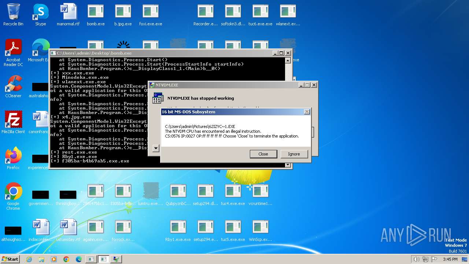Select setup294.dll desktop icon
Screen dimensions: 469x264
click(206, 195)
